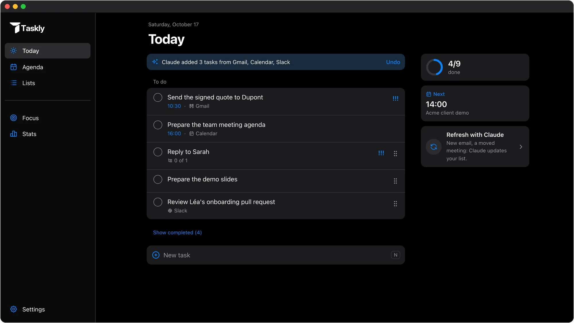Click the Claude sparkle icon in banner
Screen dimensions: 574x323
[x=155, y=62]
